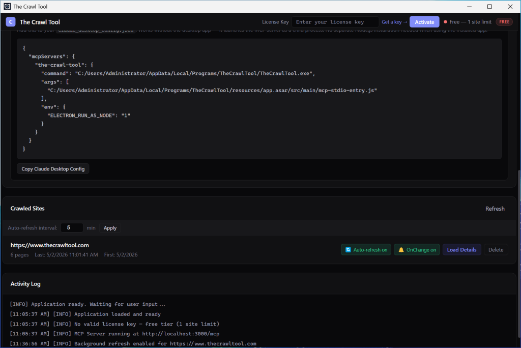Click log line "MCP Server running at http://localhost:3000/mcp"
Image resolution: width=521 pixels, height=348 pixels.
(114, 334)
